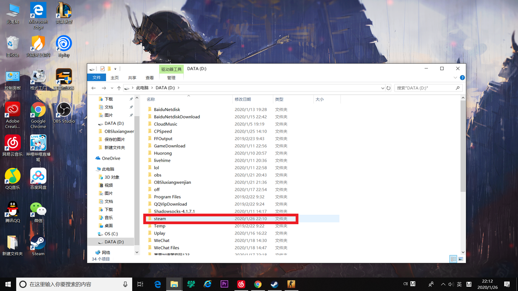Click the file list scroll down arrow
The image size is (518, 291).
click(x=463, y=252)
